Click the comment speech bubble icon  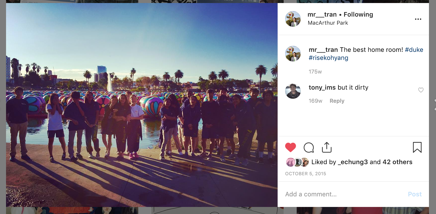point(309,148)
